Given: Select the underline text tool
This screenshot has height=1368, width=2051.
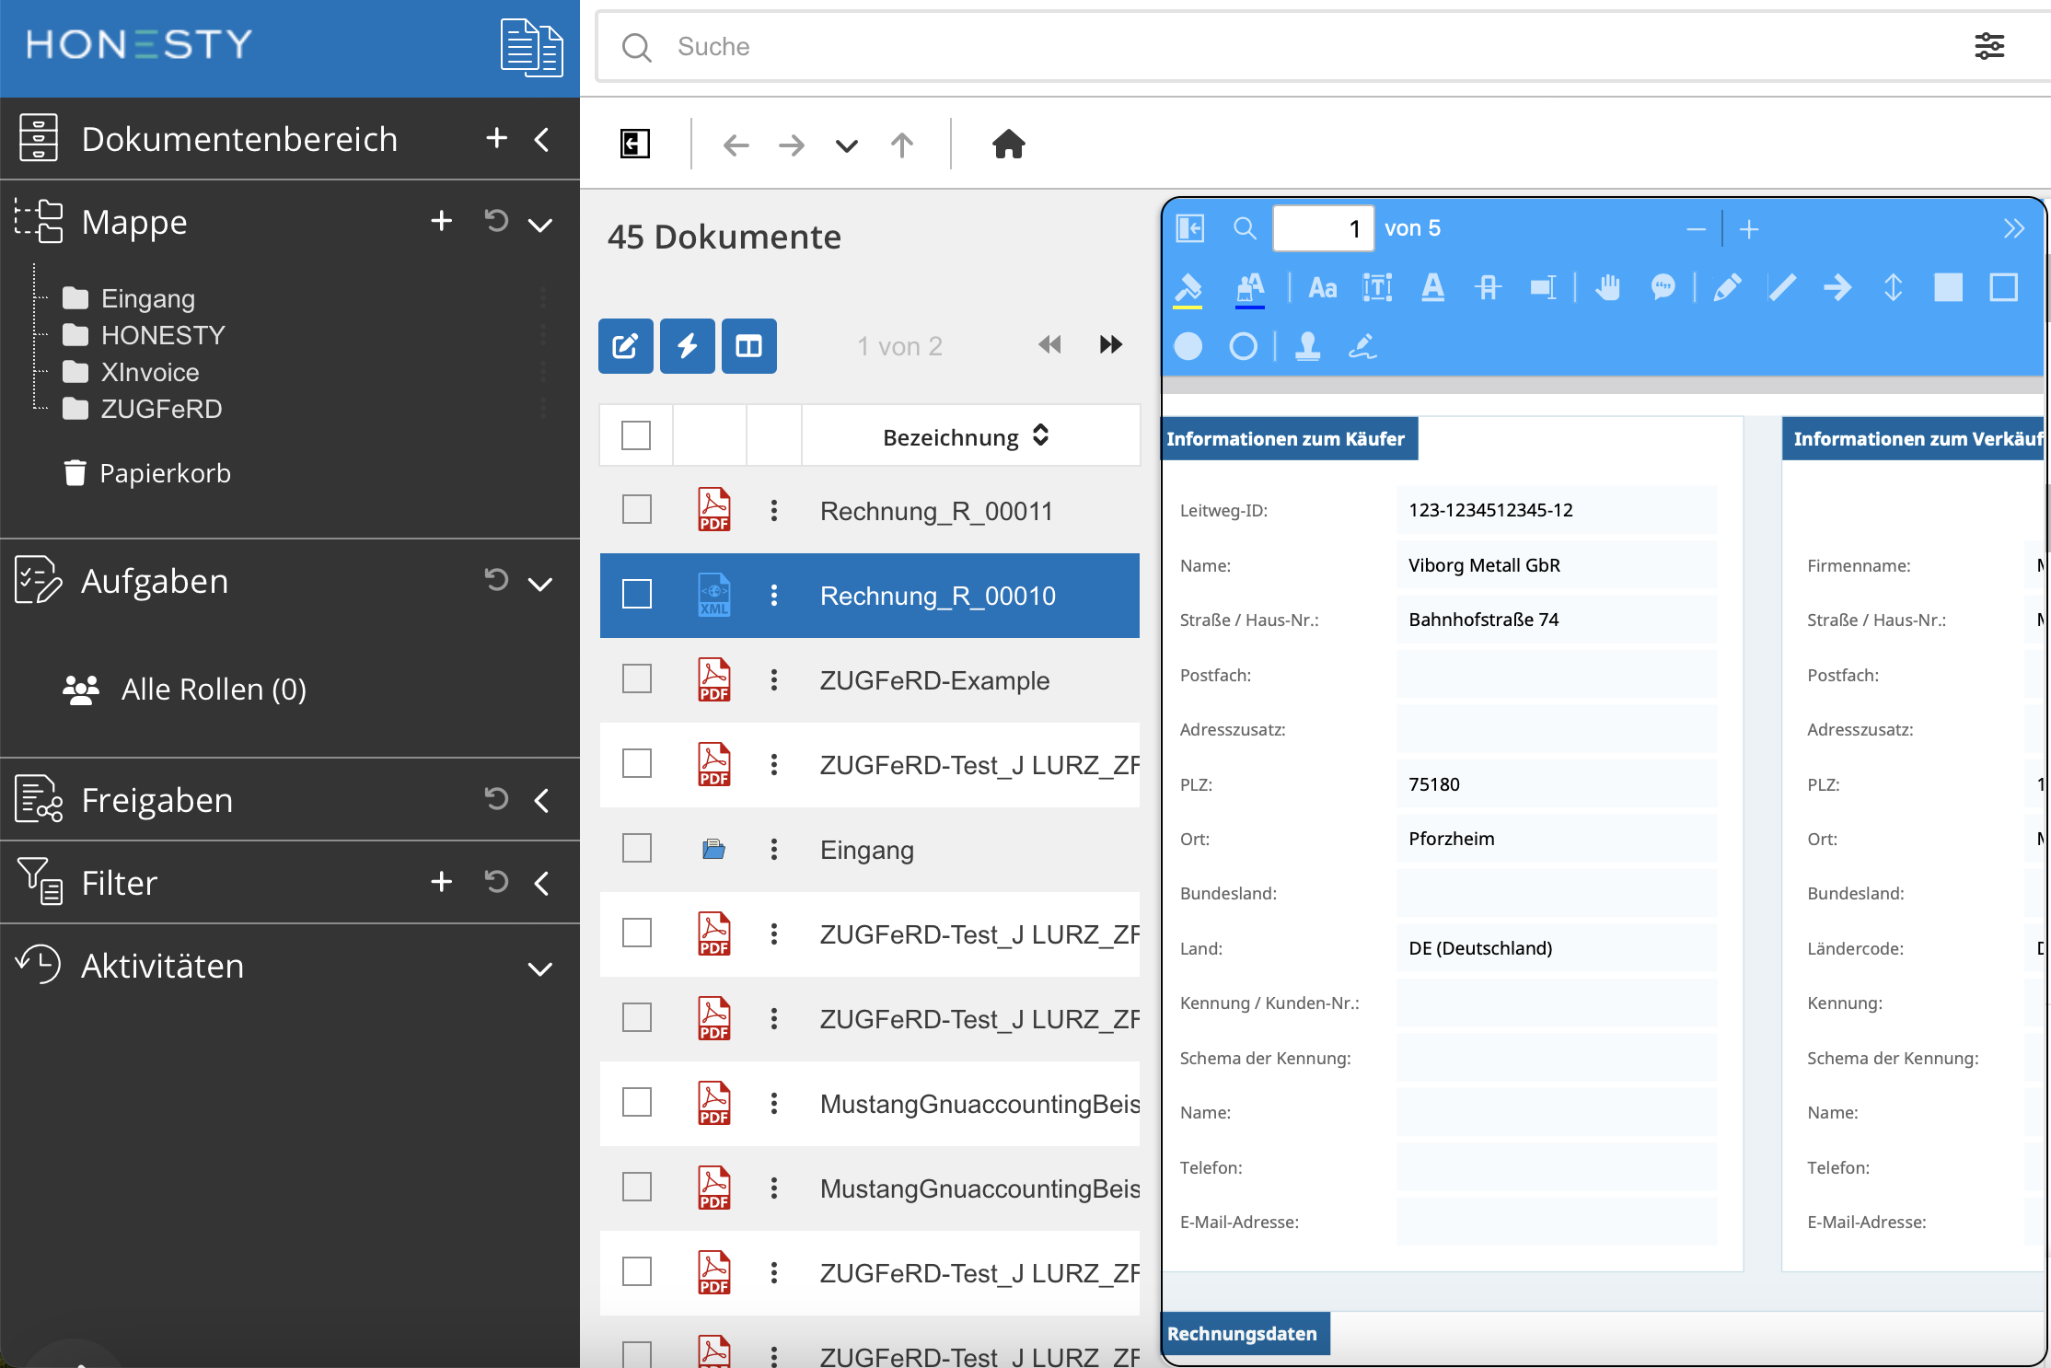Looking at the screenshot, I should coord(1432,288).
